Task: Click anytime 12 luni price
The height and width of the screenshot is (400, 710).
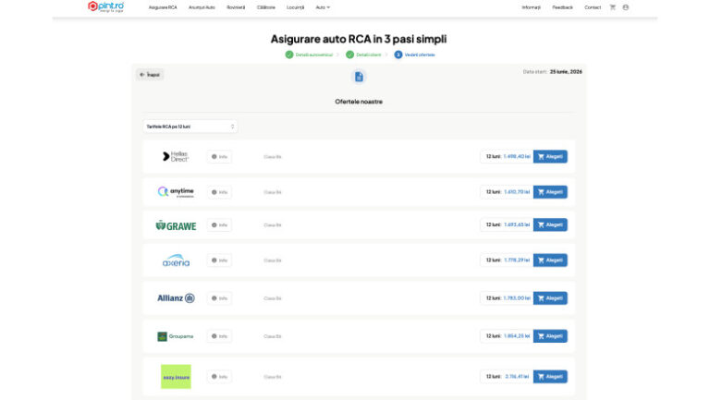Action: tap(517, 192)
